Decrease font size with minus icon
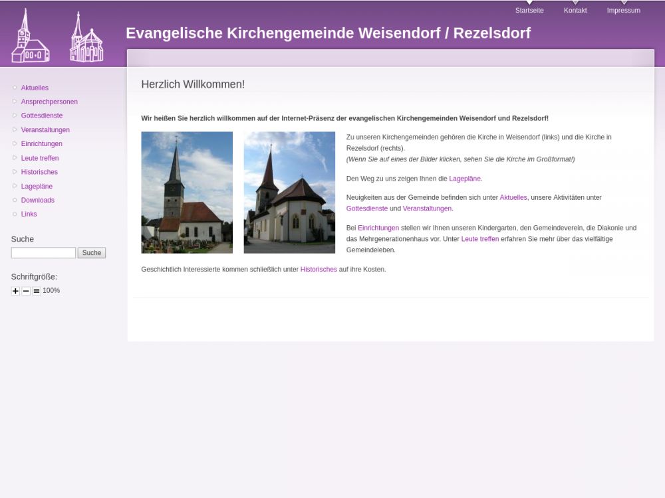 26,291
